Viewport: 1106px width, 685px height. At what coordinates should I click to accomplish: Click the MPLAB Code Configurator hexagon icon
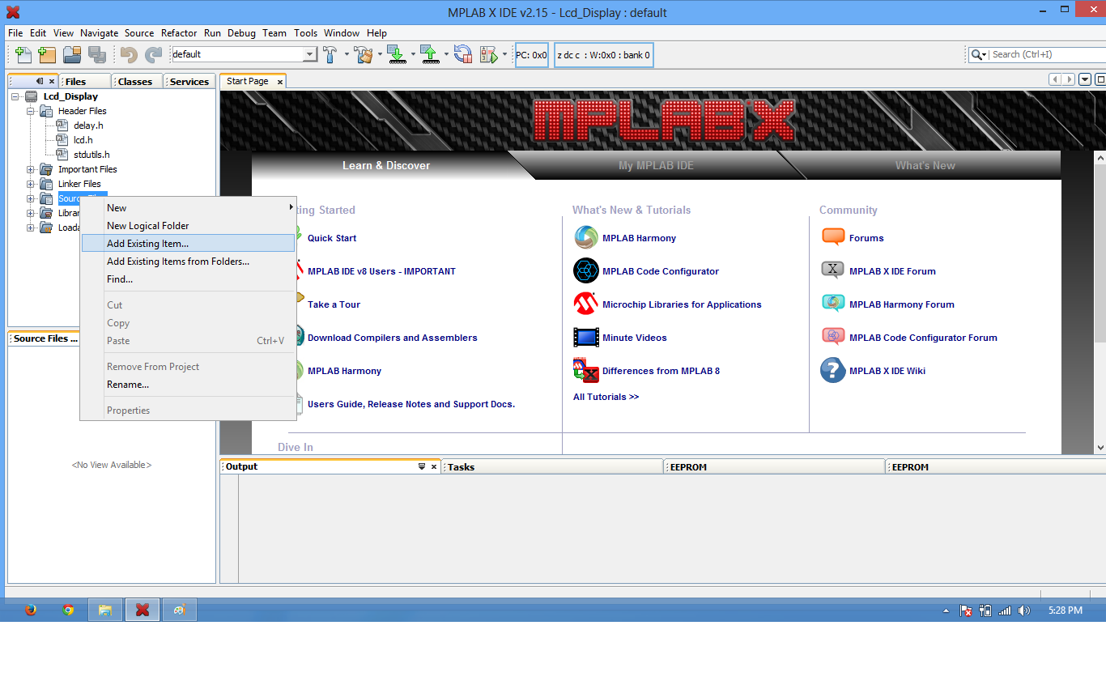tap(586, 270)
